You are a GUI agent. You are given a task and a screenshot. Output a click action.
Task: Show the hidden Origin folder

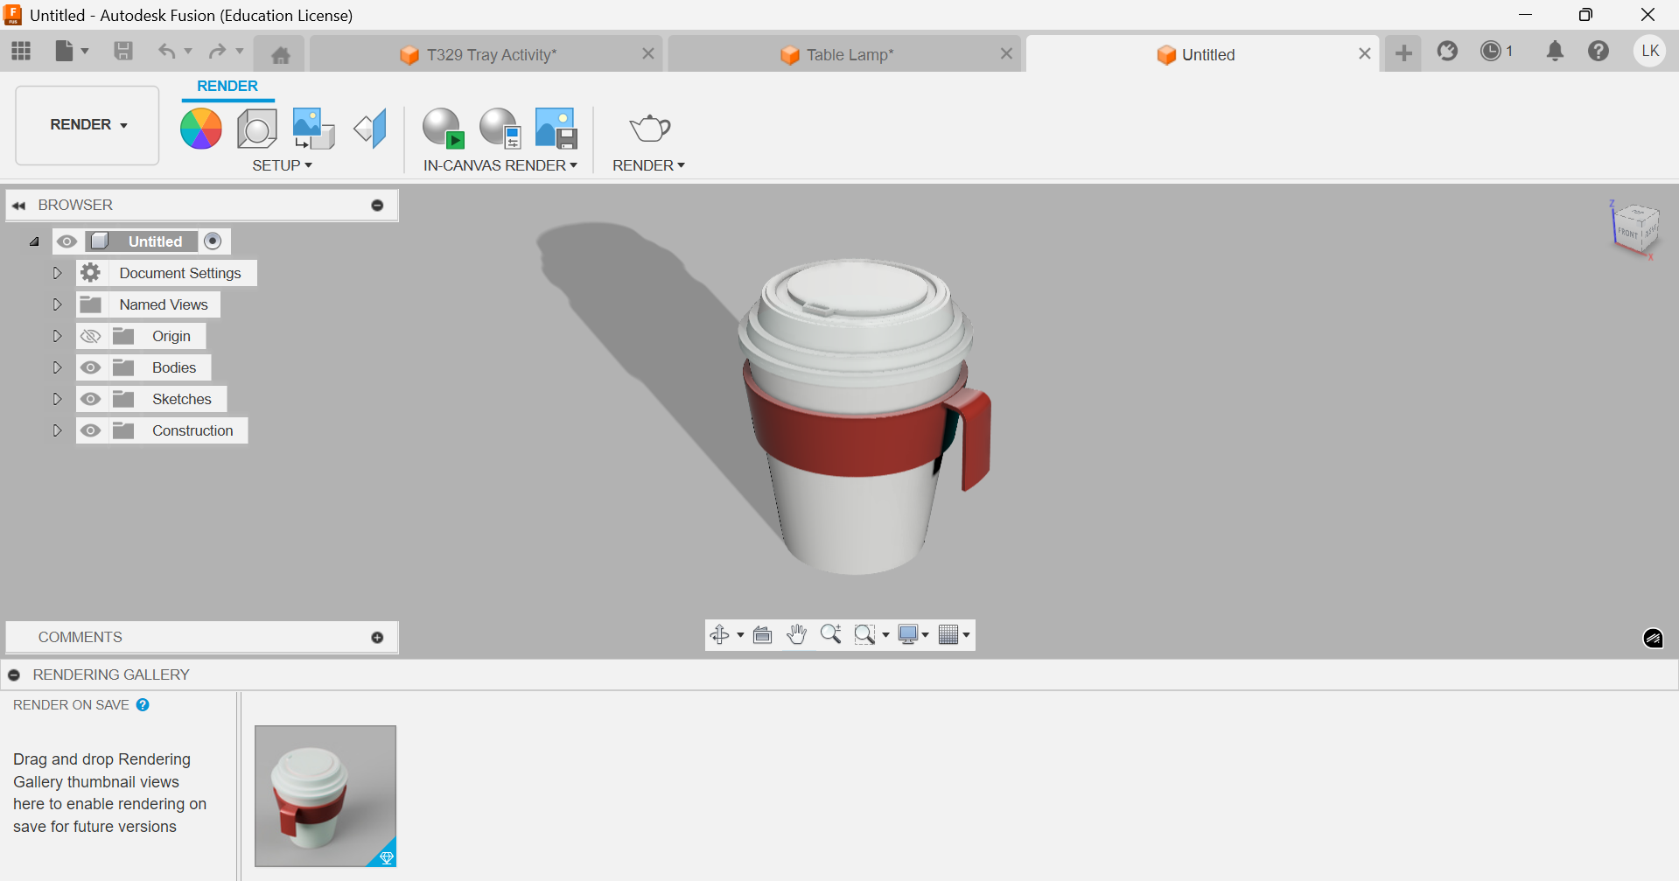[91, 336]
